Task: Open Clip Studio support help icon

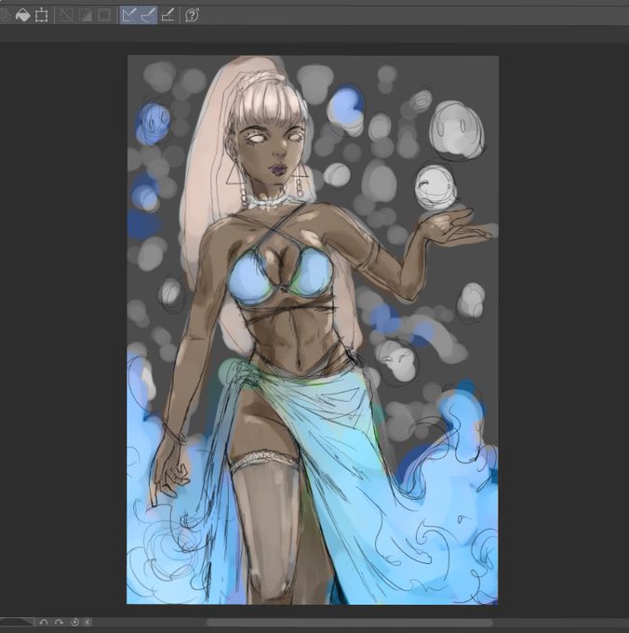Action: click(192, 15)
